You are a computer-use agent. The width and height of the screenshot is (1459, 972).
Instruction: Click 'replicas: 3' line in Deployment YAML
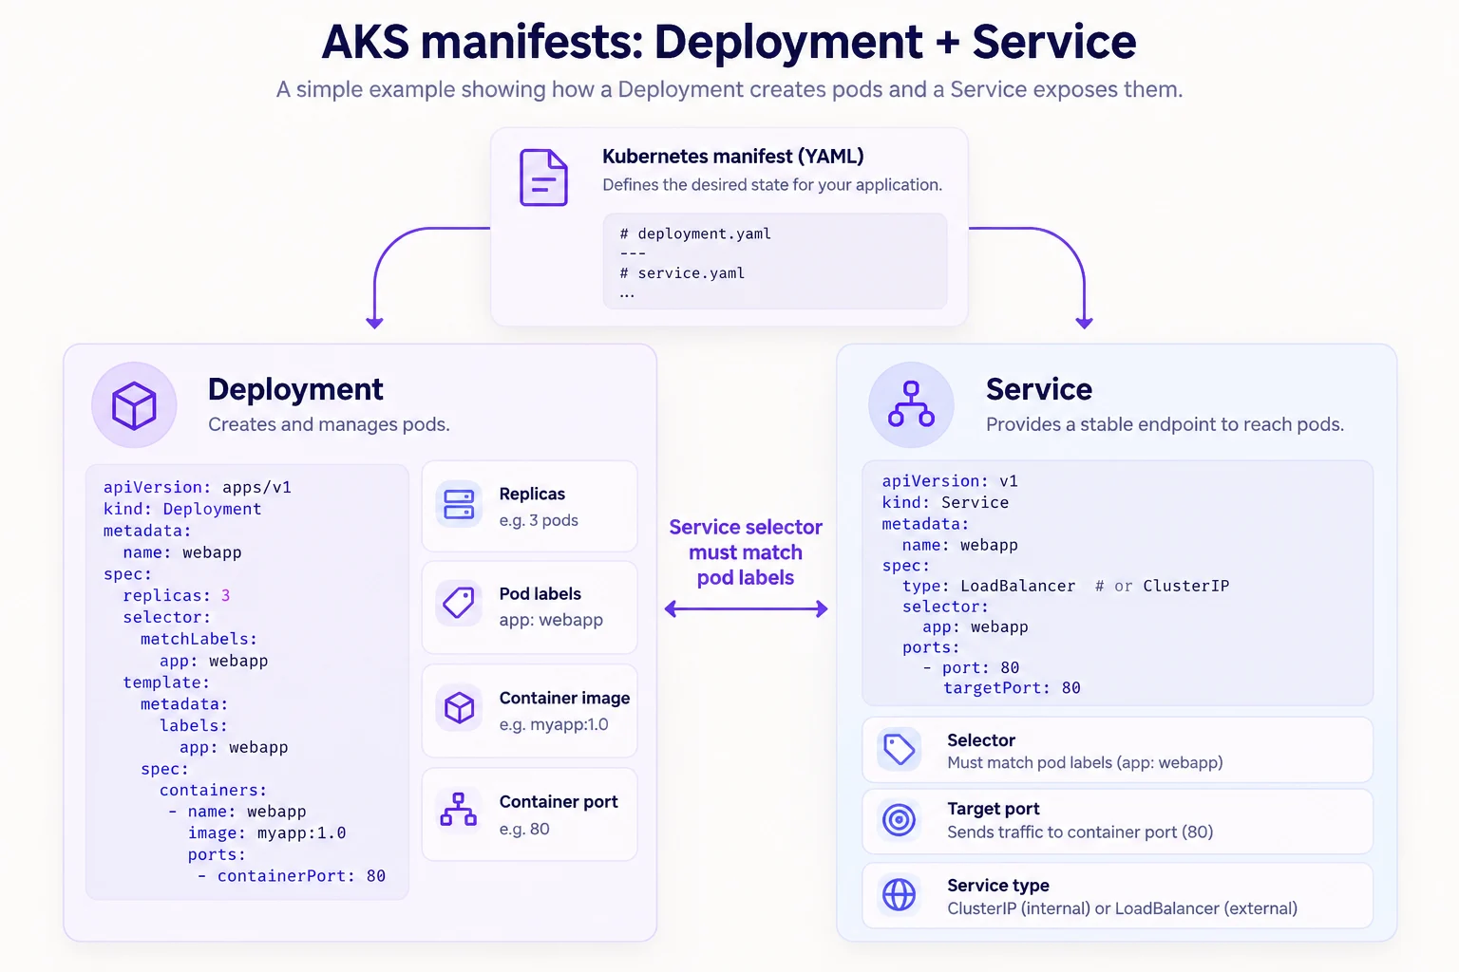tap(177, 595)
